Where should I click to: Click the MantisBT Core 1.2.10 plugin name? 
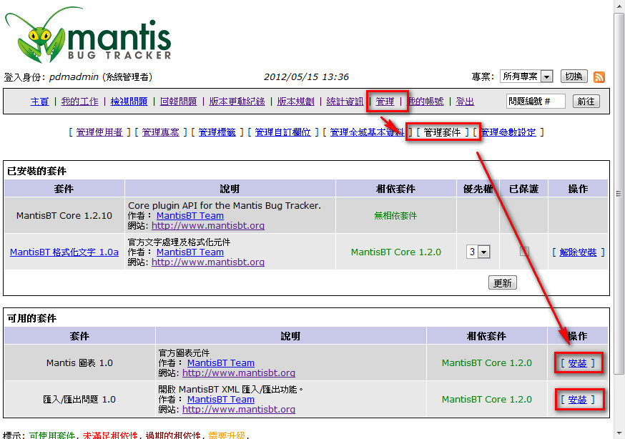(x=64, y=215)
